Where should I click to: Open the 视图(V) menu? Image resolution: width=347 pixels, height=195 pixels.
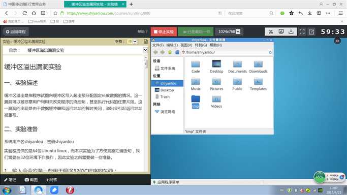coord(186,45)
